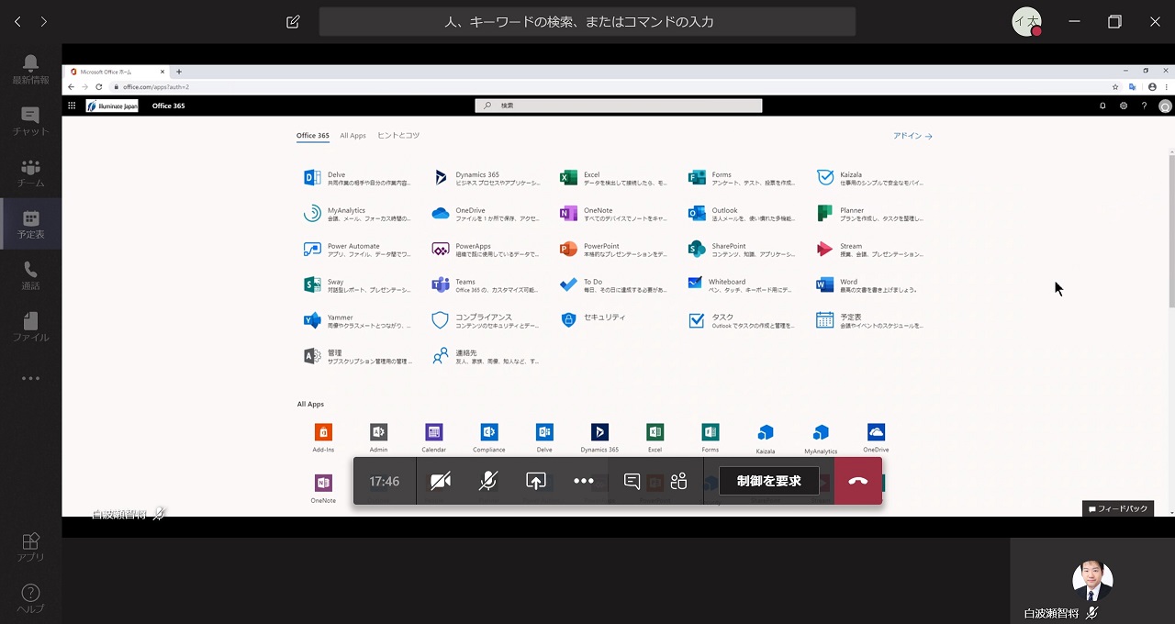Open the Calendar (予定表) in Teams sidebar

click(30, 224)
